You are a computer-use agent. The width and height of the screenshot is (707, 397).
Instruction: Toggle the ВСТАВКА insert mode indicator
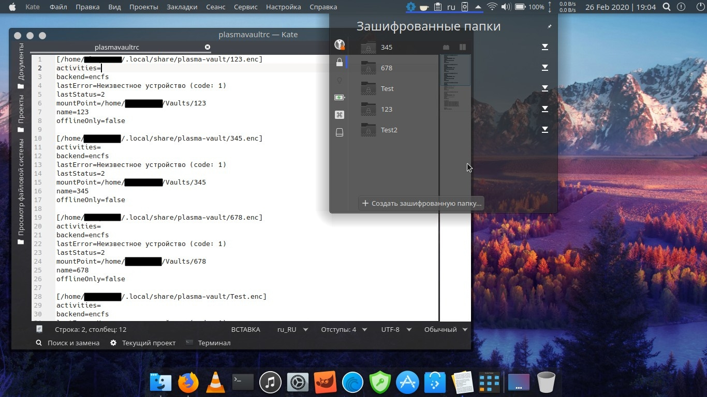tap(245, 329)
